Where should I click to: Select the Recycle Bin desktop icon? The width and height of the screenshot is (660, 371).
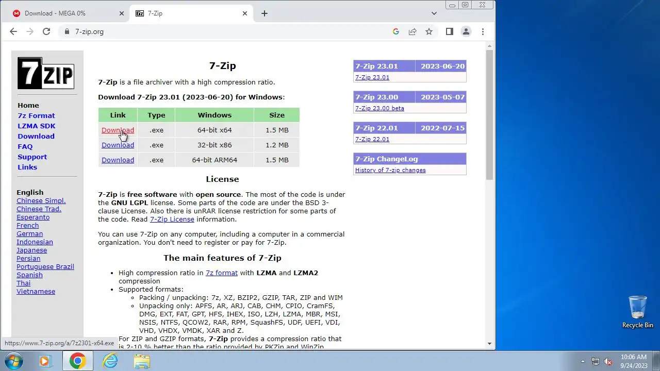[x=638, y=311]
